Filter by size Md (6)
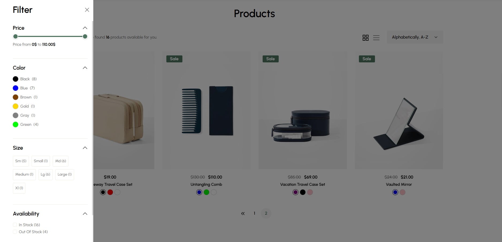This screenshot has width=502, height=242. pyautogui.click(x=60, y=161)
